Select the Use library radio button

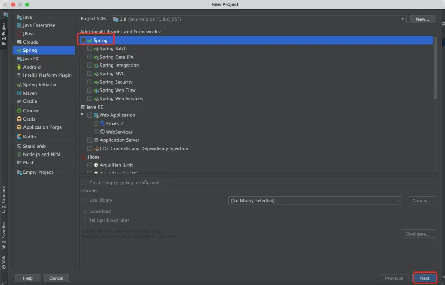pyautogui.click(x=84, y=200)
